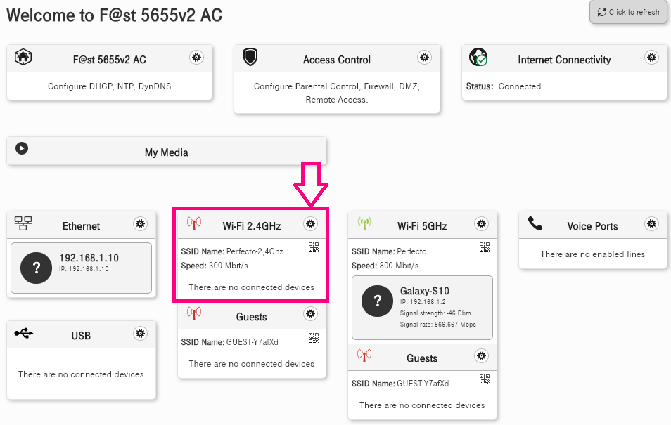This screenshot has height=425, width=671.
Task: Click the Voice Ports phone icon
Action: point(535,223)
